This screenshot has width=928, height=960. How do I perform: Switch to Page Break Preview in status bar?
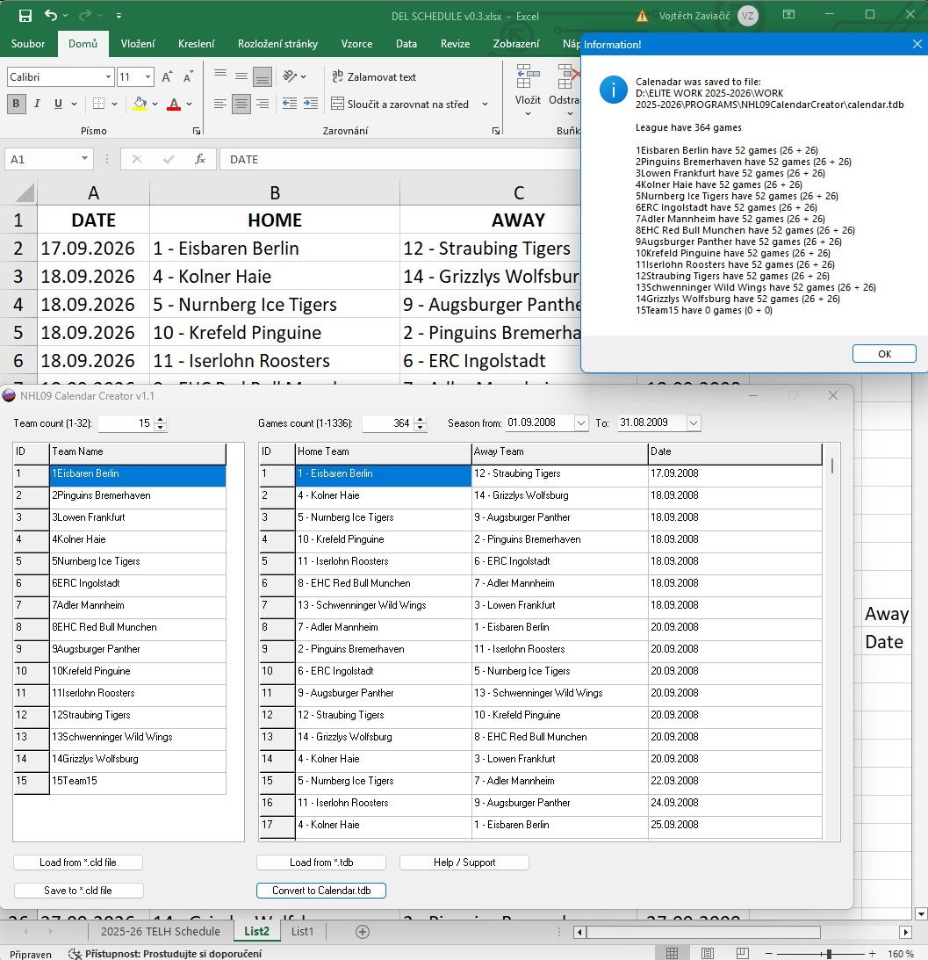[x=743, y=953]
